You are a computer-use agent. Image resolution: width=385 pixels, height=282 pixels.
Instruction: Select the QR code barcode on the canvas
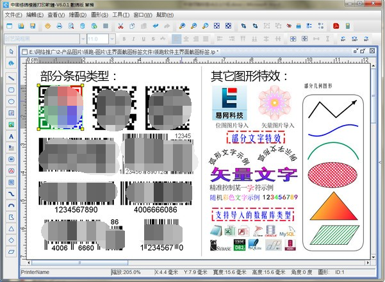[x=61, y=107]
